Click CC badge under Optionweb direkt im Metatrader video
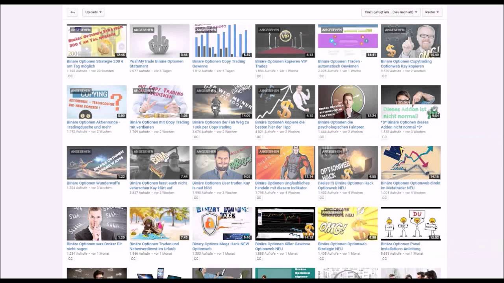 tap(384, 198)
